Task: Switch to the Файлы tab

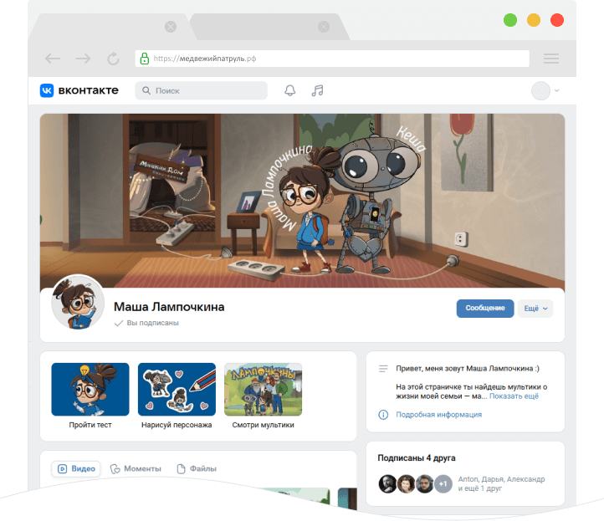Action: (197, 468)
